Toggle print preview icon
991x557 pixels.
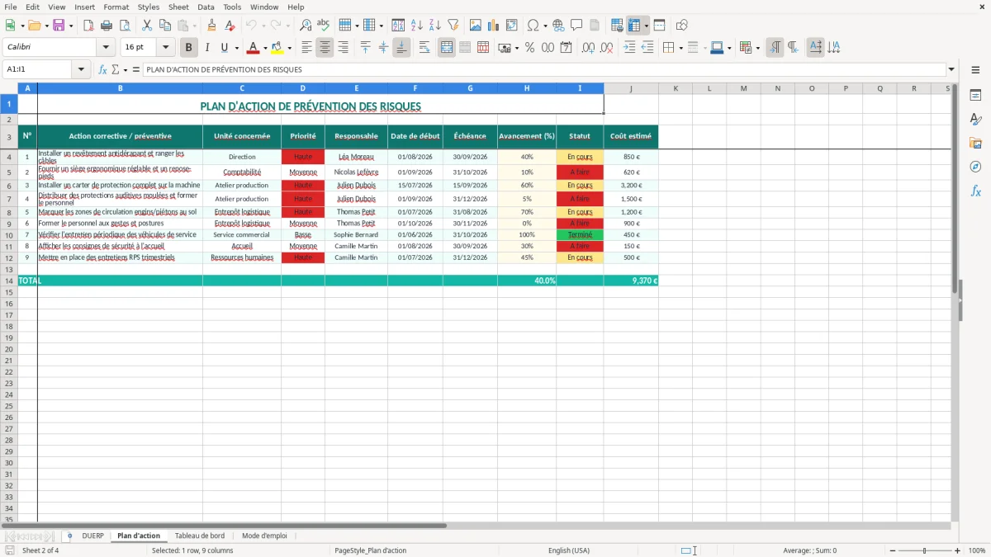tap(125, 26)
